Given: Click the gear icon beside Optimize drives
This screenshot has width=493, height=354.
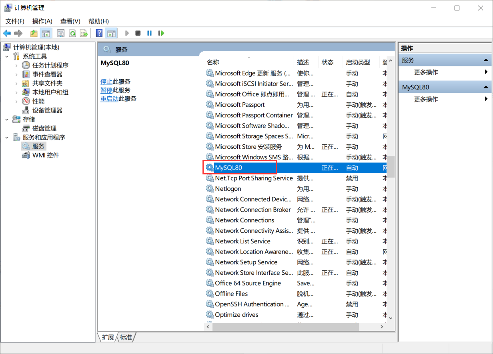Looking at the screenshot, I should [x=210, y=315].
